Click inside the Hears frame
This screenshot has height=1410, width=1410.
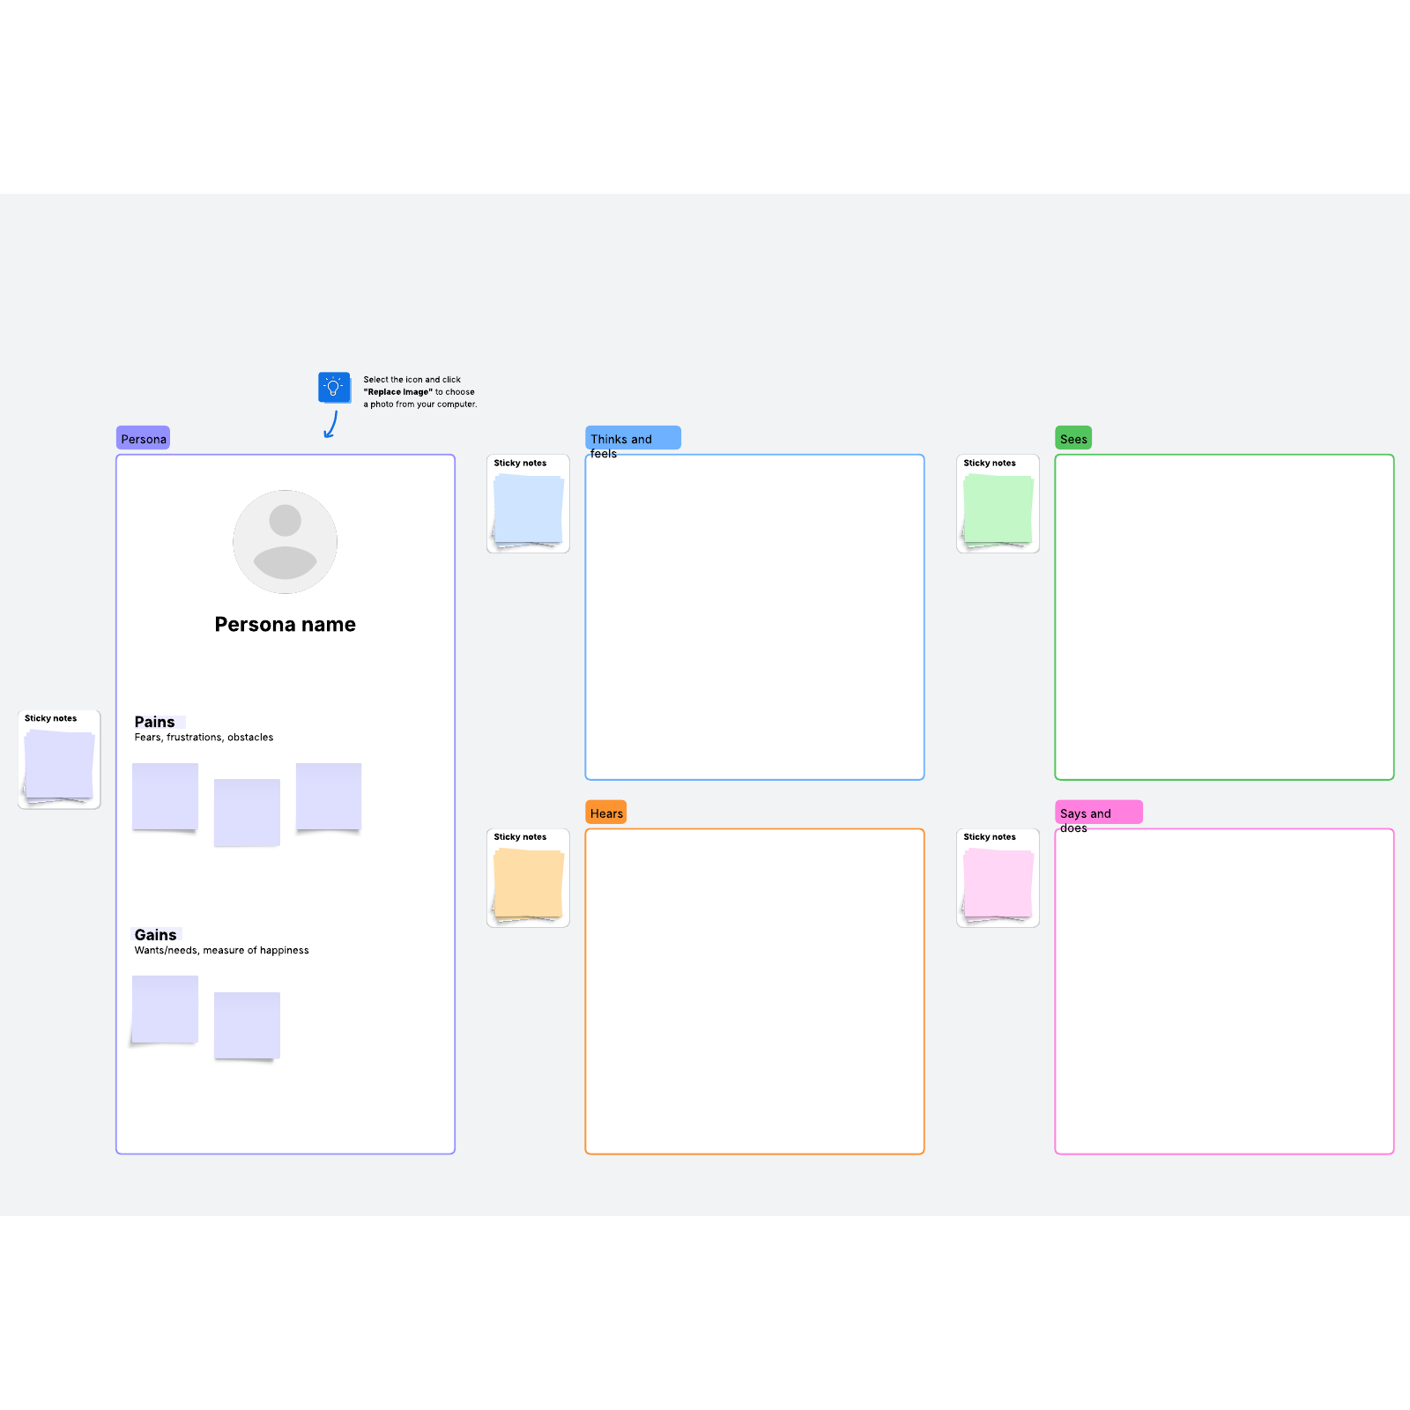[x=754, y=991]
